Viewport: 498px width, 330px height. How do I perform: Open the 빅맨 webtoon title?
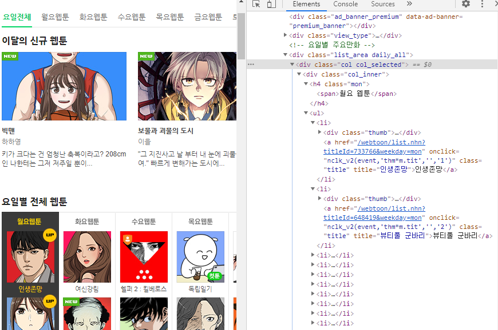(8, 131)
